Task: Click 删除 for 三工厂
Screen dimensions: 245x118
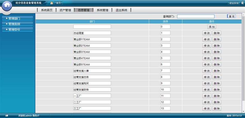Action: [217, 109]
